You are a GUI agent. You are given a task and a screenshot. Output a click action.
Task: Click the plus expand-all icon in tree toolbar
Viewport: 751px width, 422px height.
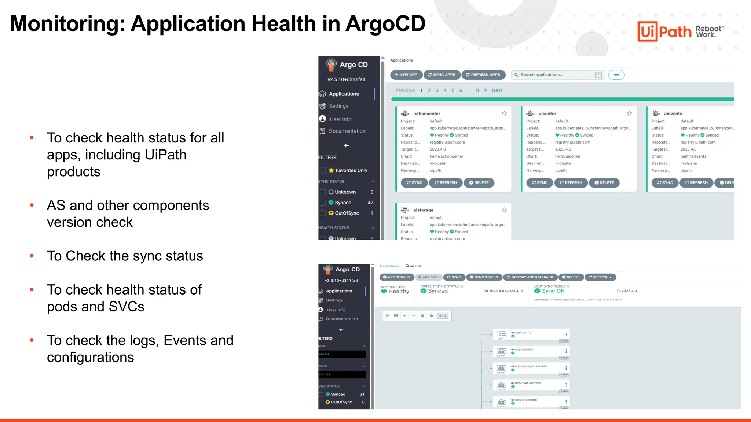[x=405, y=316]
